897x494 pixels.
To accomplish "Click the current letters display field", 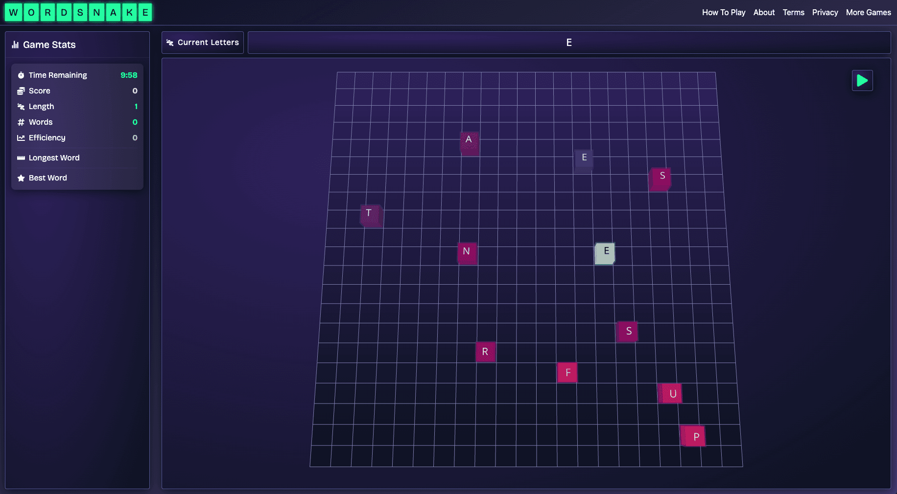I will click(568, 43).
